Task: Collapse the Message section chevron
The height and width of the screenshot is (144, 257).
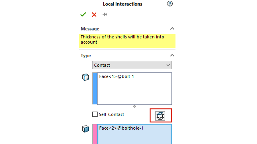Action: coord(172,29)
